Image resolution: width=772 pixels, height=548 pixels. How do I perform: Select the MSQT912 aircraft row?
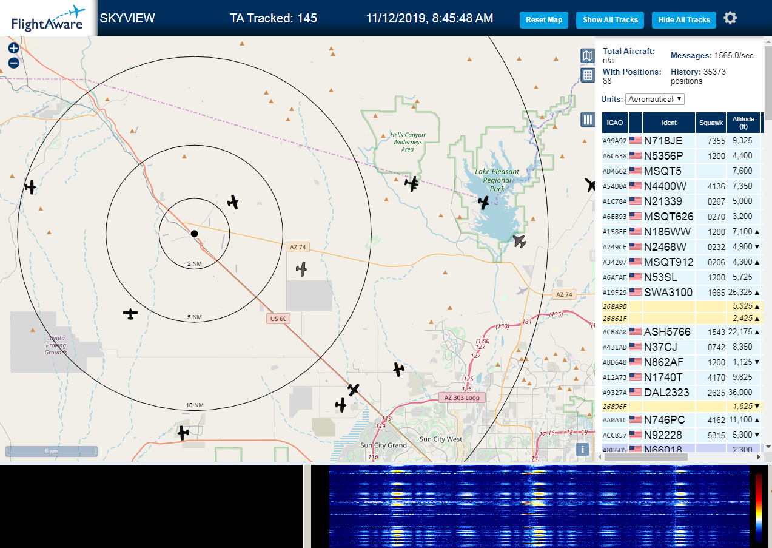[x=682, y=262]
